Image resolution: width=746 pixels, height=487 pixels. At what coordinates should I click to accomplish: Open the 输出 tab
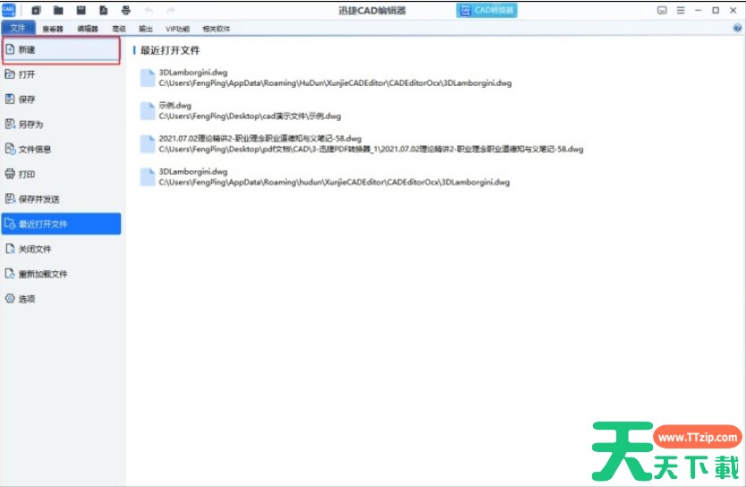146,29
